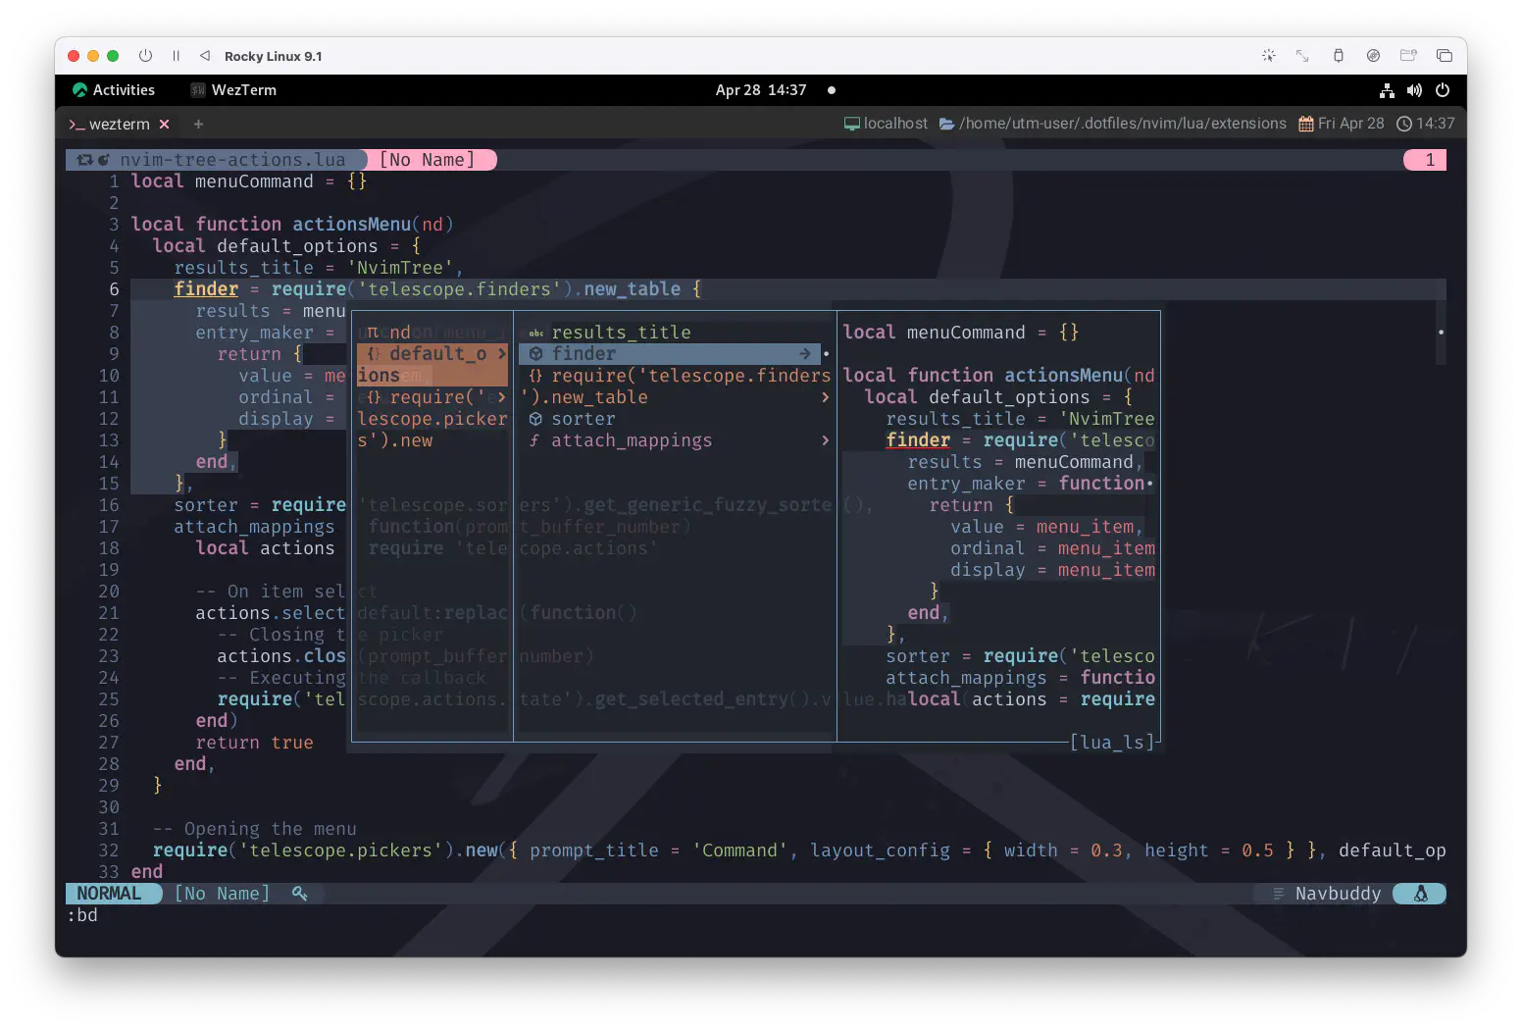Viewport: 1522px width, 1030px height.
Task: Click the UTM restart triangle icon
Action: pos(205,56)
